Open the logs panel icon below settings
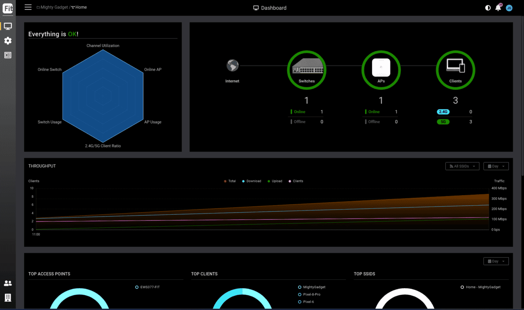The width and height of the screenshot is (524, 310). tap(7, 55)
